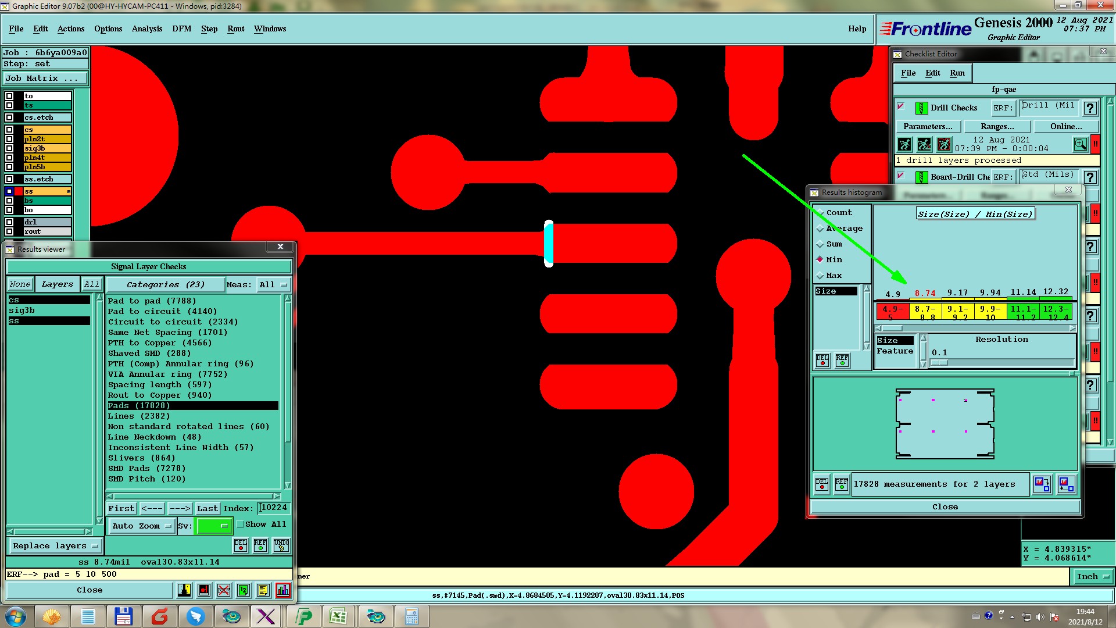Click Drill Checks question mark help icon

click(x=1090, y=108)
